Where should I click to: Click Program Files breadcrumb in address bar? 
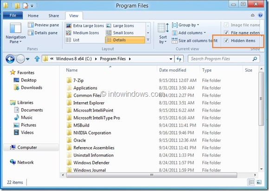[113, 59]
